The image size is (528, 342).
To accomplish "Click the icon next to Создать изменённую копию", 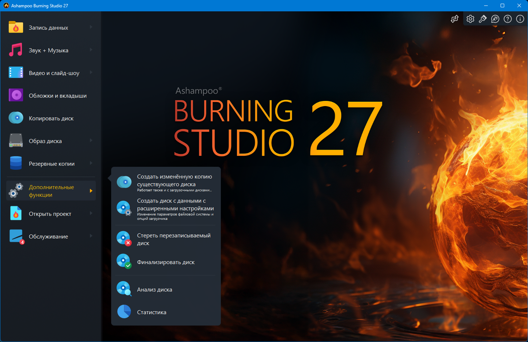I will point(124,182).
